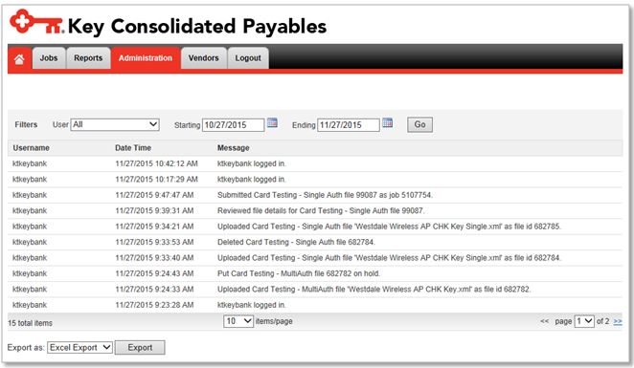Open the page number dropdown

pos(584,321)
